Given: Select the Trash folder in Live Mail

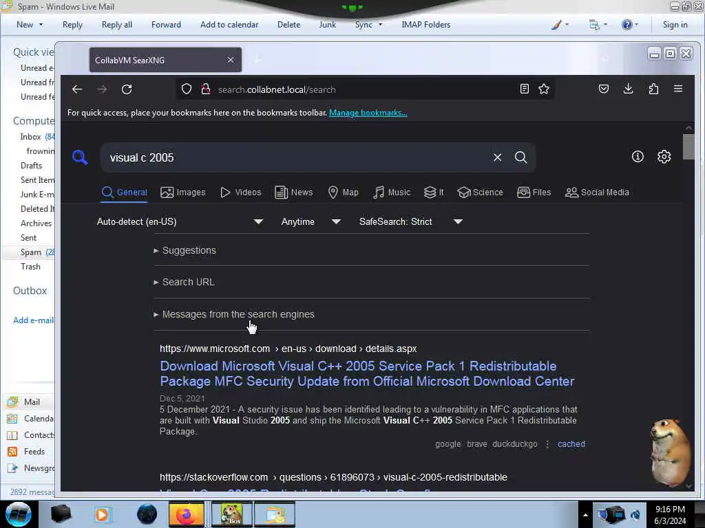Looking at the screenshot, I should pos(30,267).
